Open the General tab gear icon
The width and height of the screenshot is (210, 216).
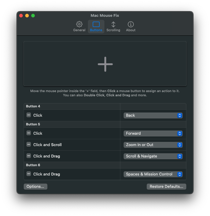pyautogui.click(x=79, y=24)
